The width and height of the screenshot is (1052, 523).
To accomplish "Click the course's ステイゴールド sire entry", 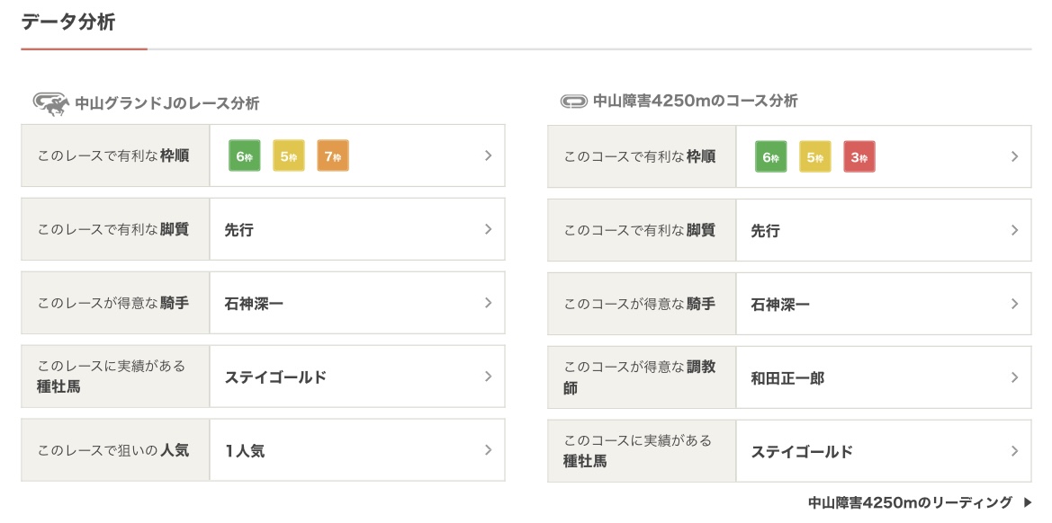I will click(x=802, y=451).
